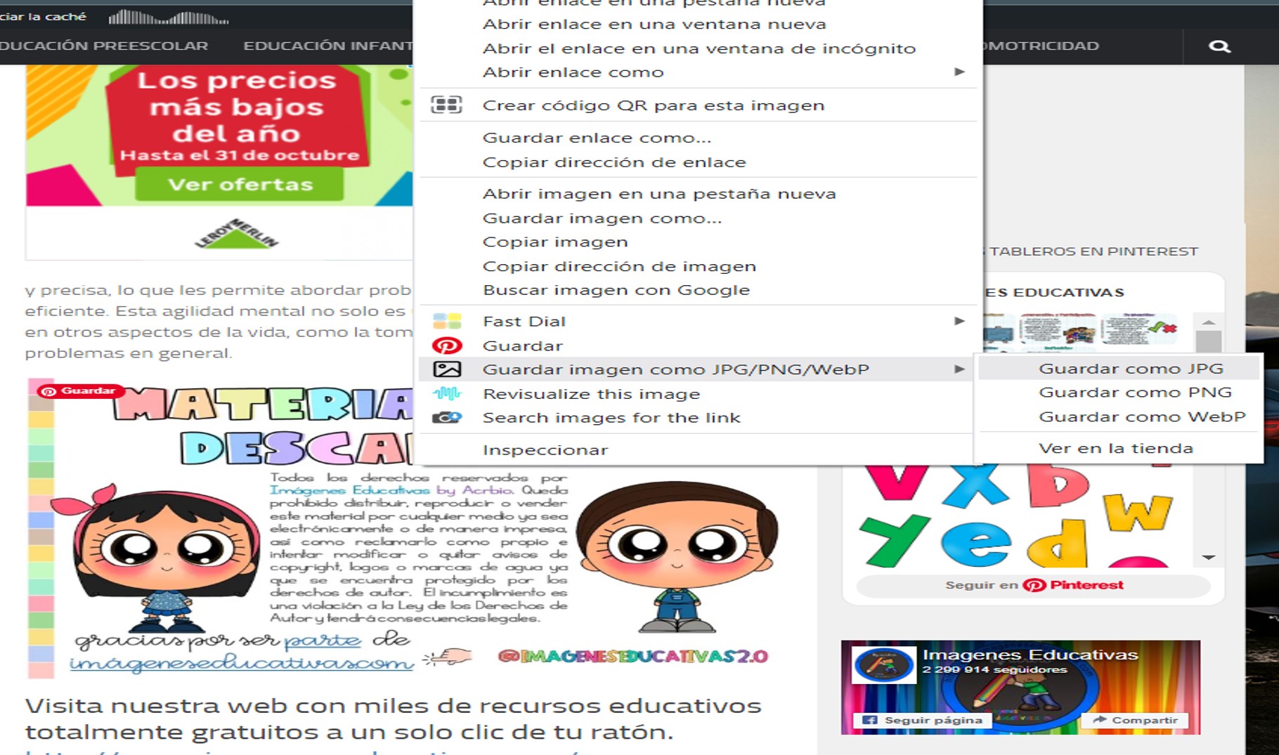Image resolution: width=1279 pixels, height=755 pixels.
Task: Select Copiar dirección de enlace
Action: pyautogui.click(x=614, y=162)
